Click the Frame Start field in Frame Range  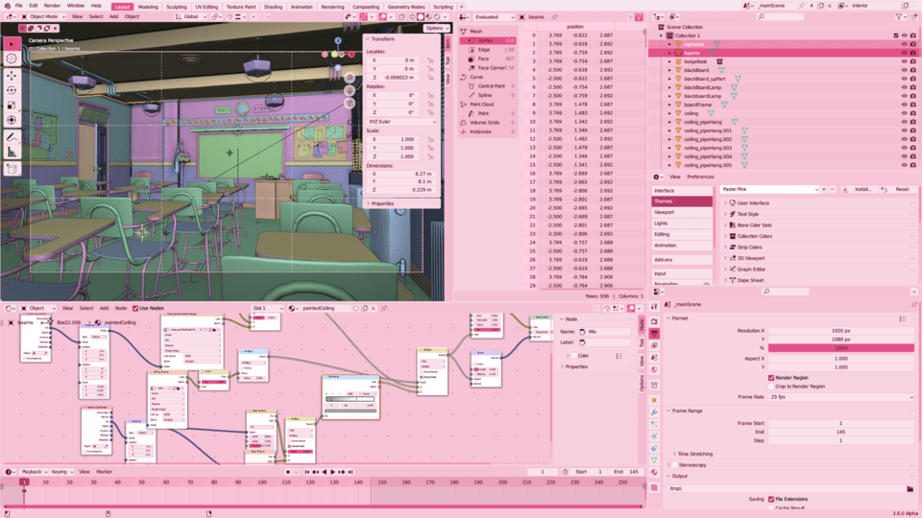pyautogui.click(x=841, y=423)
